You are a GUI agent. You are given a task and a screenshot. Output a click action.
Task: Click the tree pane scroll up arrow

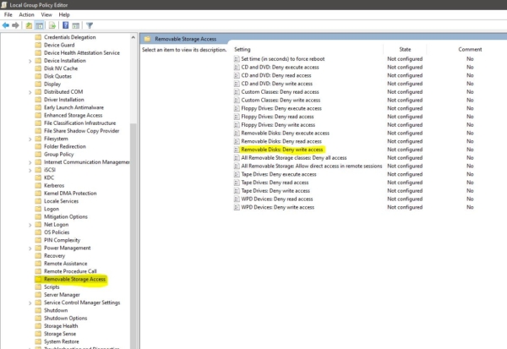(134, 37)
